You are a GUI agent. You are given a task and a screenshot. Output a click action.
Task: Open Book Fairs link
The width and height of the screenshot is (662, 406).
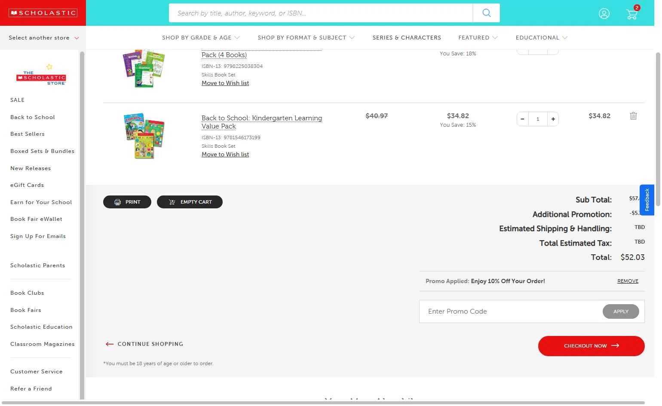pyautogui.click(x=26, y=310)
